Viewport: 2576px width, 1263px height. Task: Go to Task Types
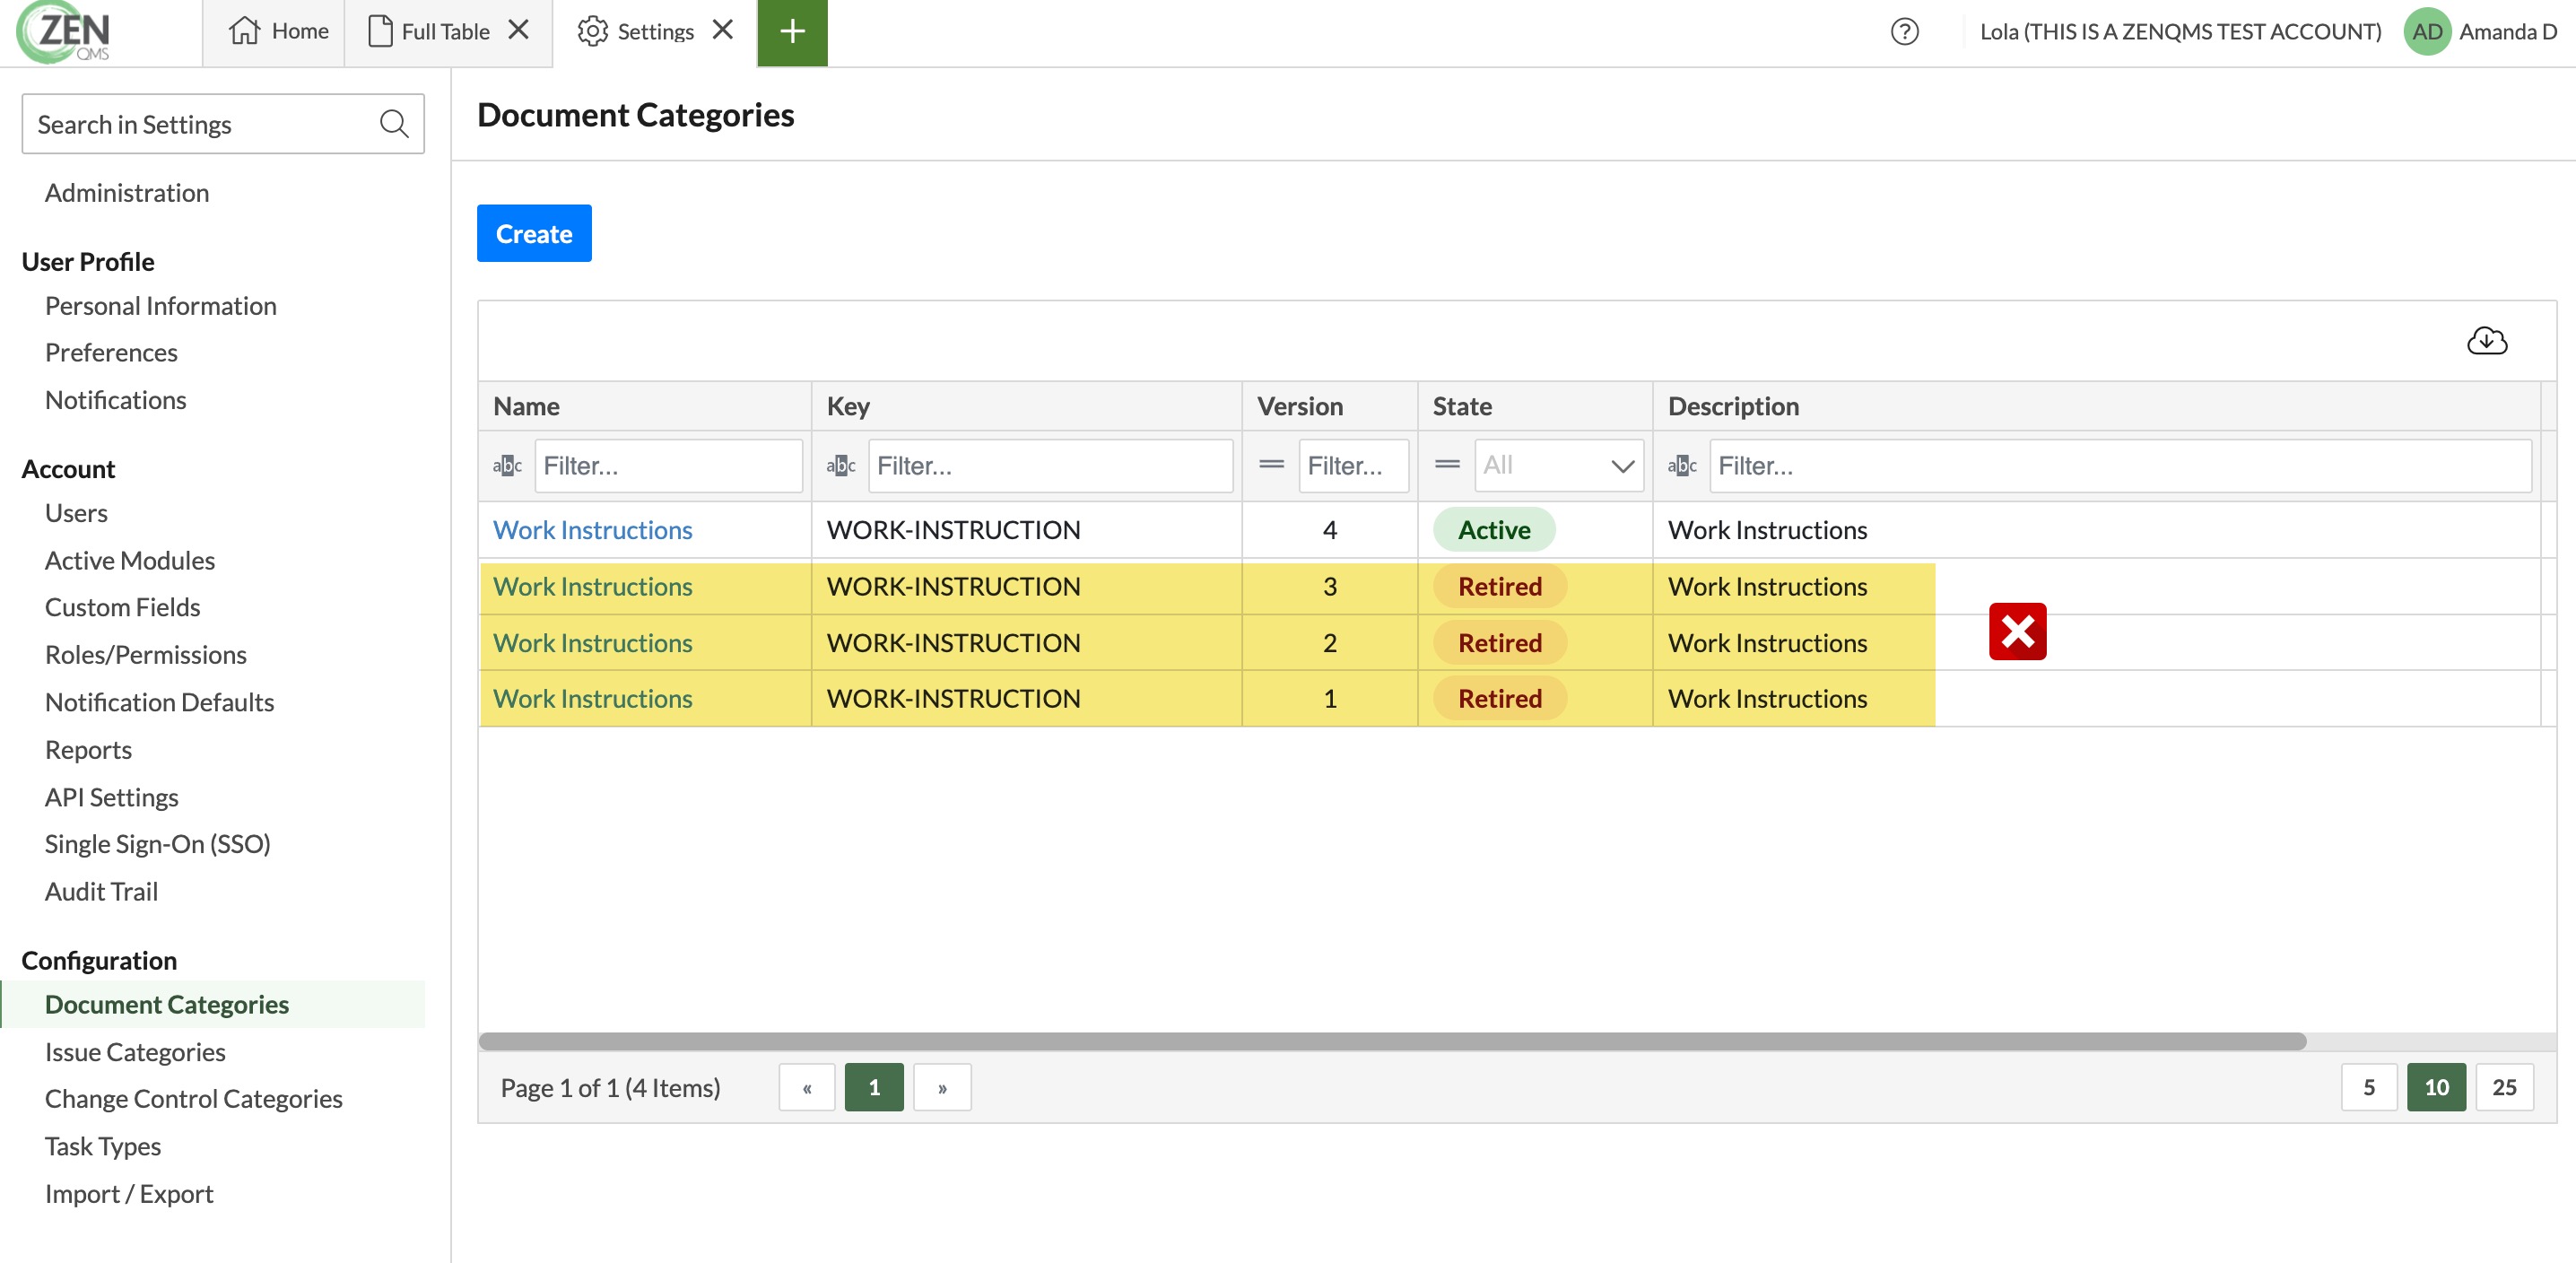coord(103,1146)
